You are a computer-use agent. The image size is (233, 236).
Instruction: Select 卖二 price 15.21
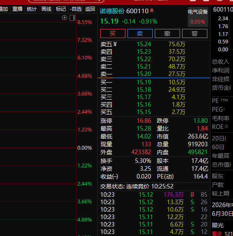tap(144, 67)
